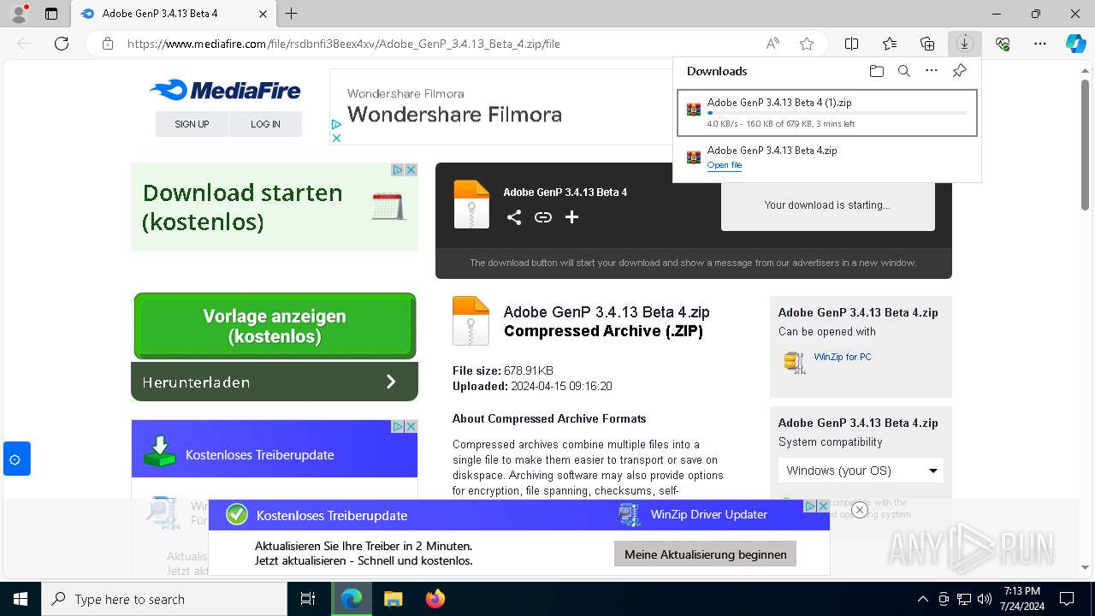Open the Wondershare Filmora ad banner
The height and width of the screenshot is (616, 1095).
pos(500,107)
